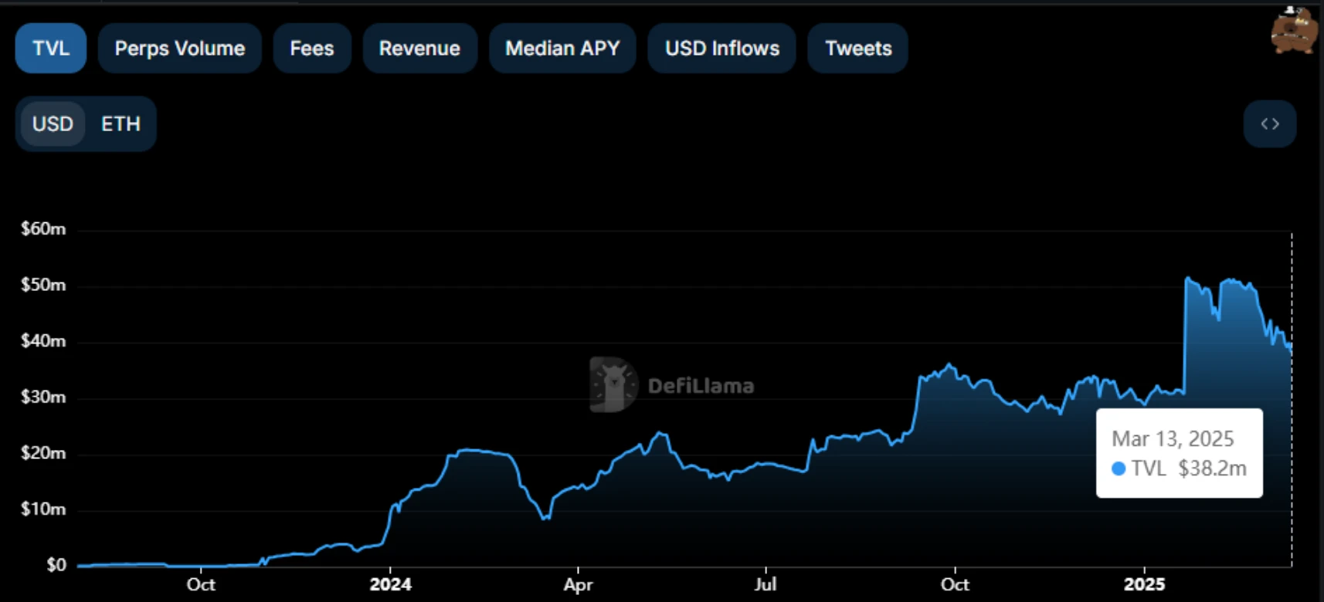The width and height of the screenshot is (1324, 602).
Task: Select USD as denomination
Action: tap(53, 123)
